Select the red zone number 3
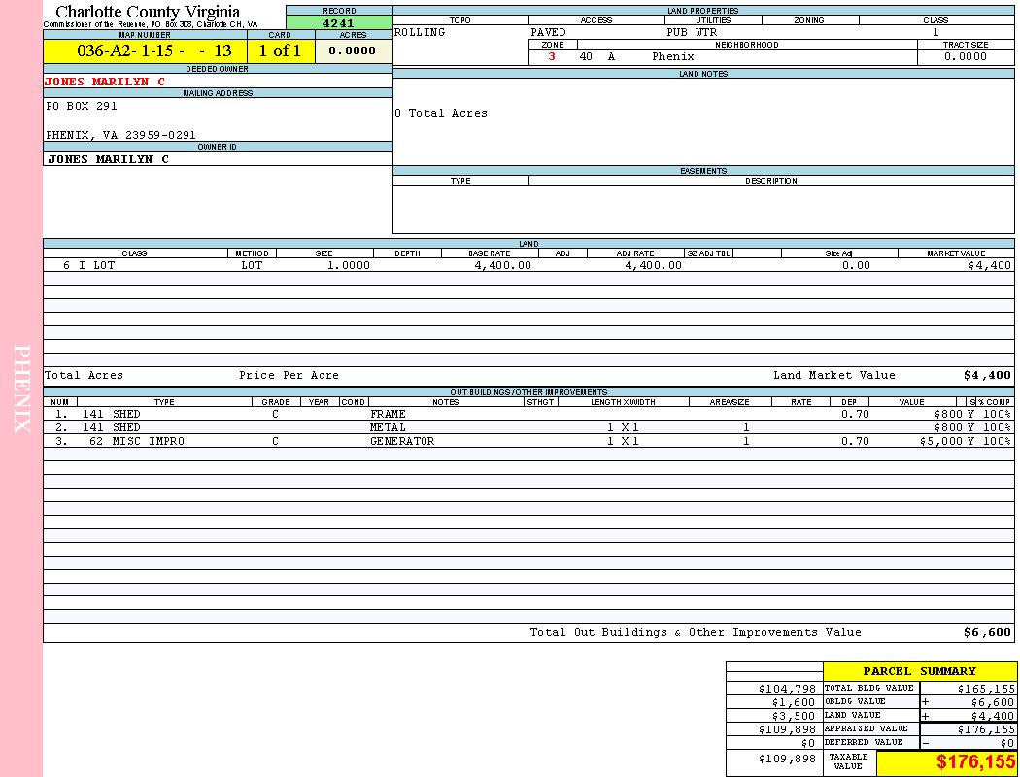 click(x=552, y=56)
